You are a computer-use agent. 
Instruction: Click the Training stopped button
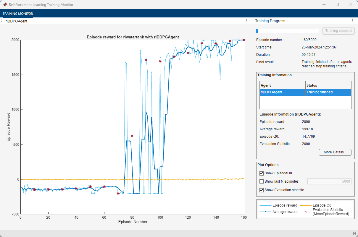coord(338,31)
